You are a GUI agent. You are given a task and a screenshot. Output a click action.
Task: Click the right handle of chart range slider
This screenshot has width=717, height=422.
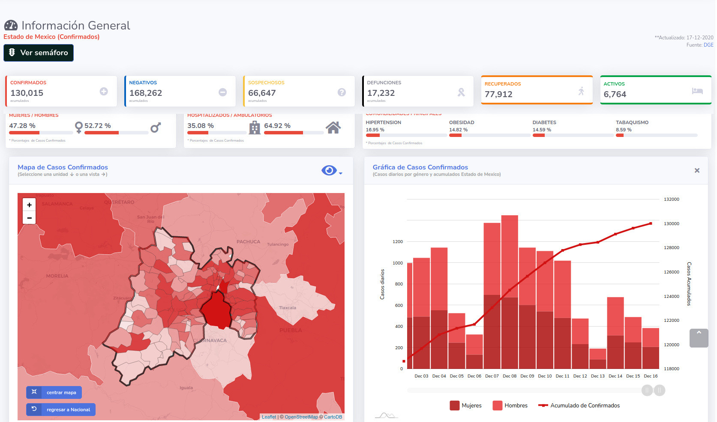click(x=660, y=390)
